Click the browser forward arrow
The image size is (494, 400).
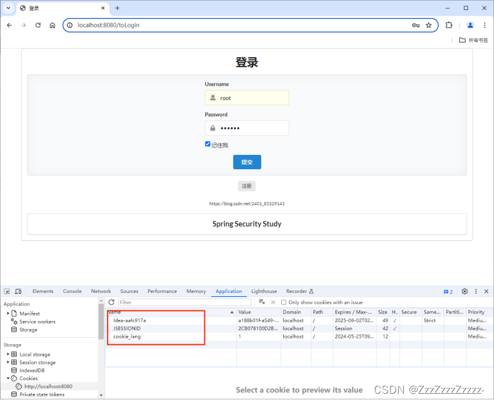[x=24, y=26]
